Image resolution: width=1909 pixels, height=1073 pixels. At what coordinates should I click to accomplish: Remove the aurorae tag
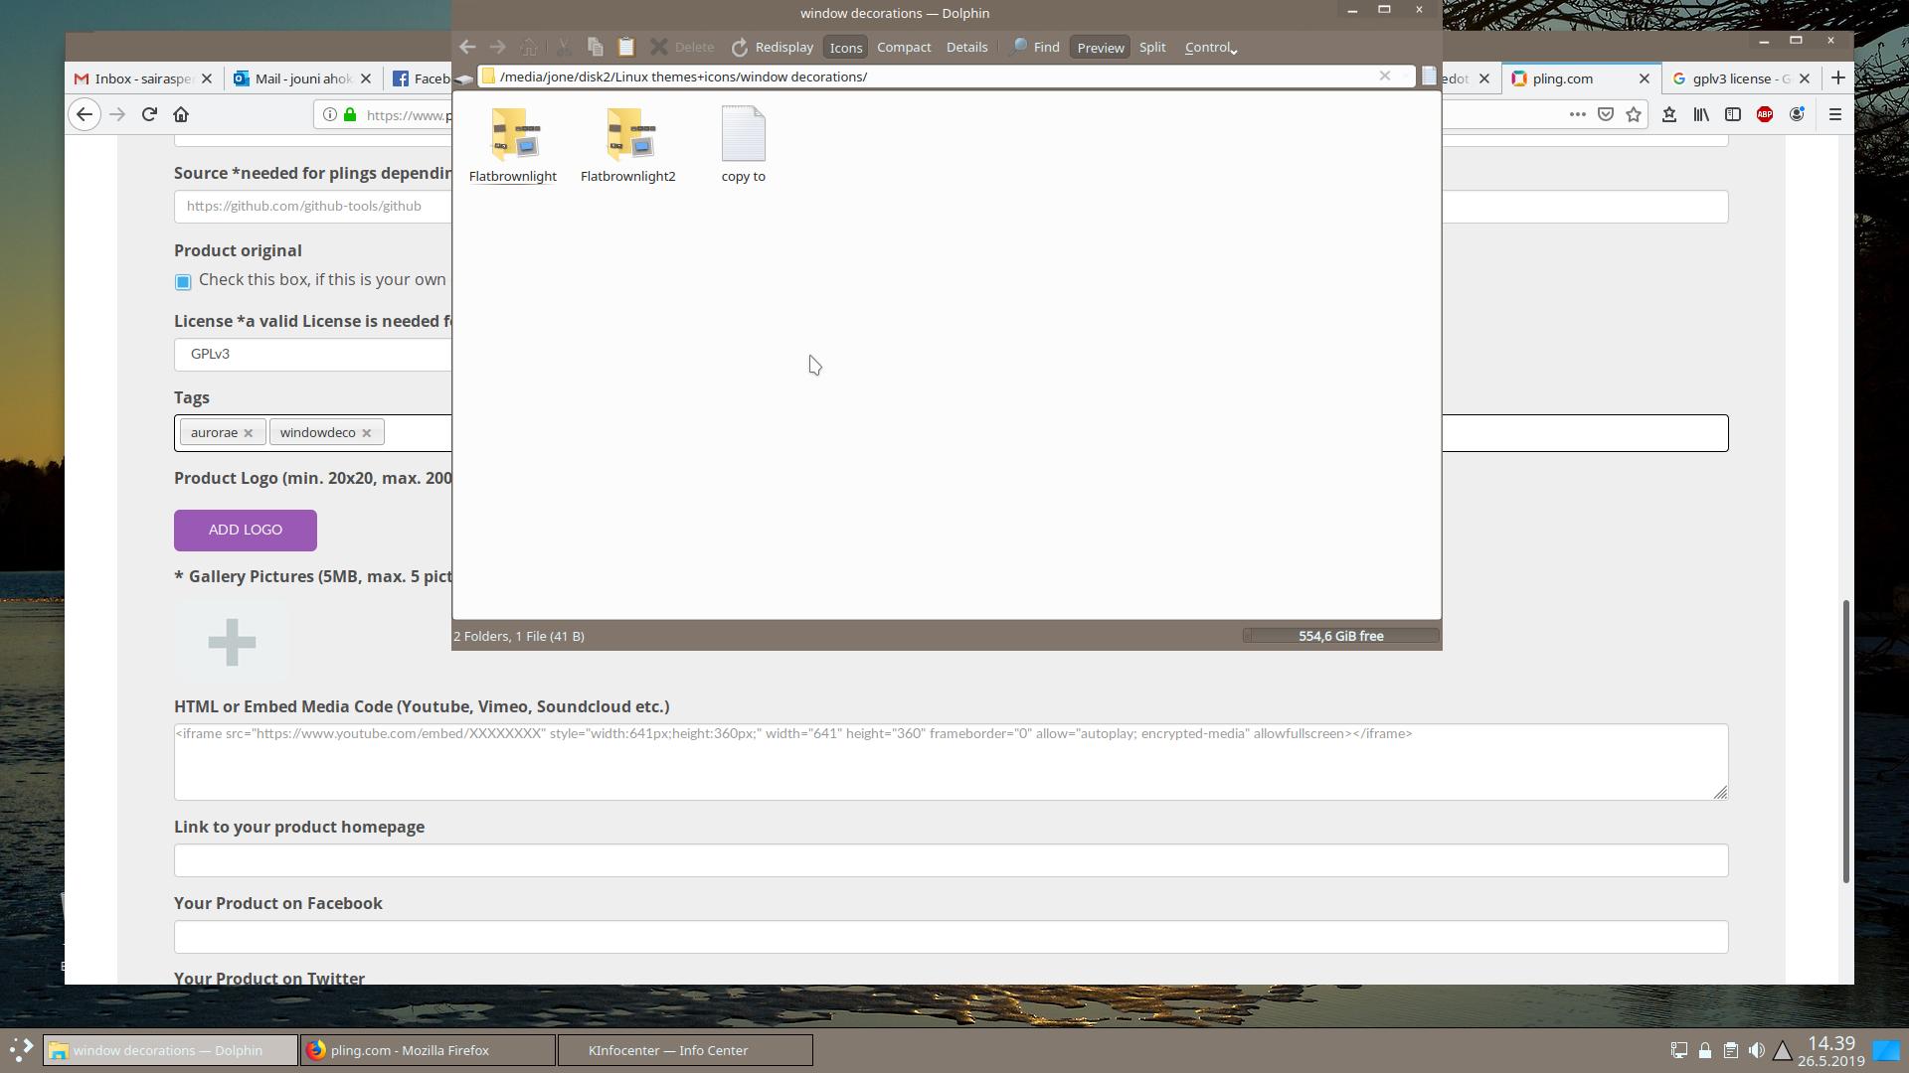coord(249,432)
